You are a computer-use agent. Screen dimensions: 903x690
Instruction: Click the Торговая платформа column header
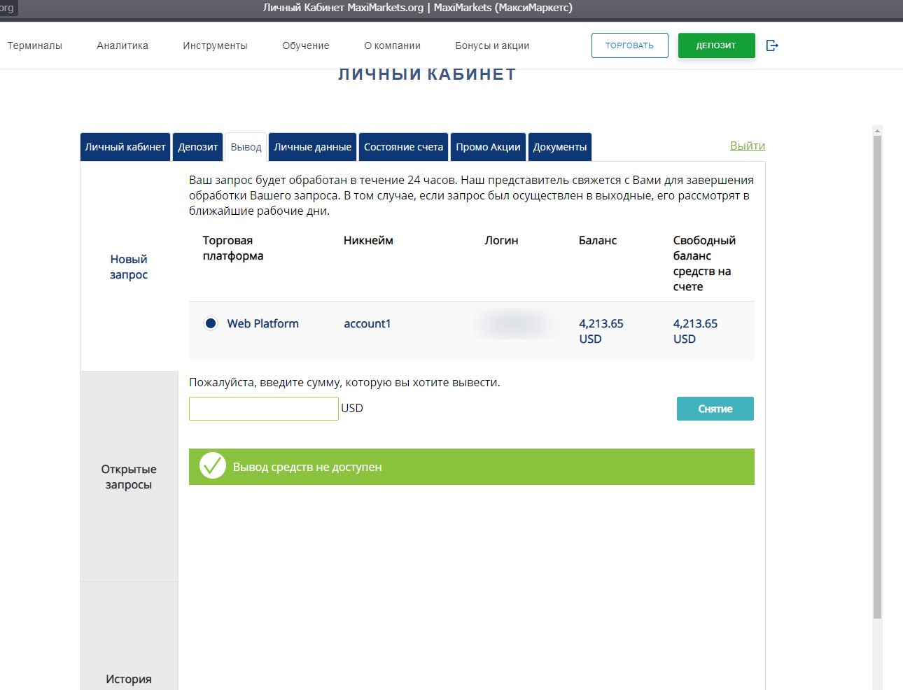[x=233, y=248]
